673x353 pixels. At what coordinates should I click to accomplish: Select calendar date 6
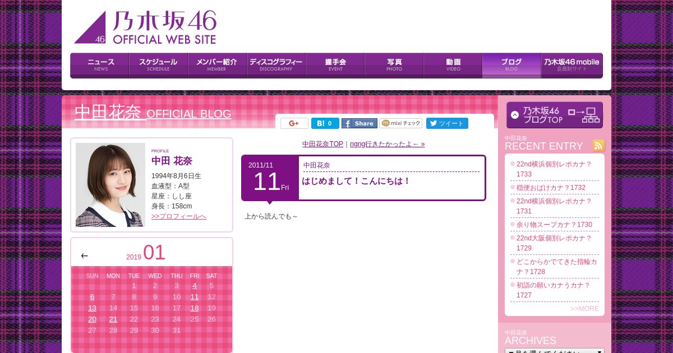pos(92,297)
